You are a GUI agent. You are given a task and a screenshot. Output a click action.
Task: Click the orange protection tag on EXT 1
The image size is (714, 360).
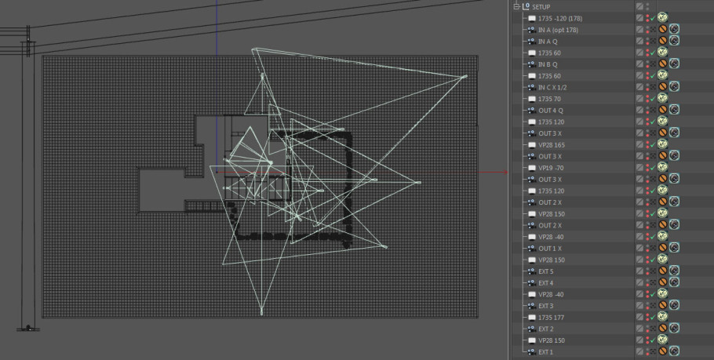click(x=663, y=351)
